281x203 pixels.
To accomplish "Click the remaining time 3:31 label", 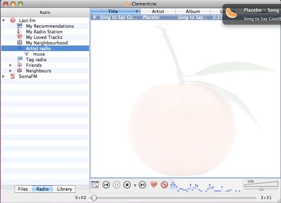I will (266, 198).
